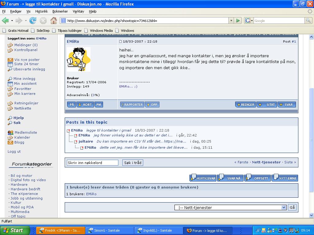Open the Home page icon
314x235 pixels.
click(x=53, y=21)
